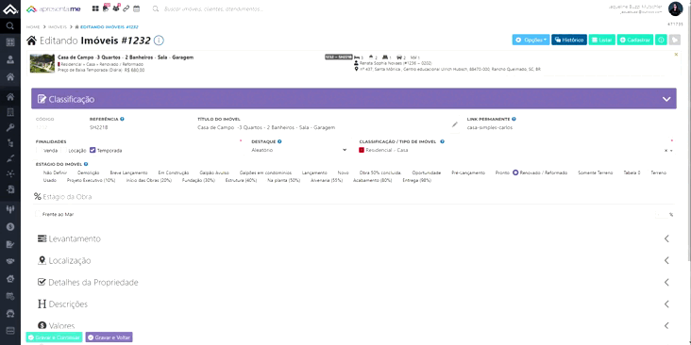Image resolution: width=691 pixels, height=345 pixels.
Task: Click the Título do Imóvel text field
Action: [322, 127]
